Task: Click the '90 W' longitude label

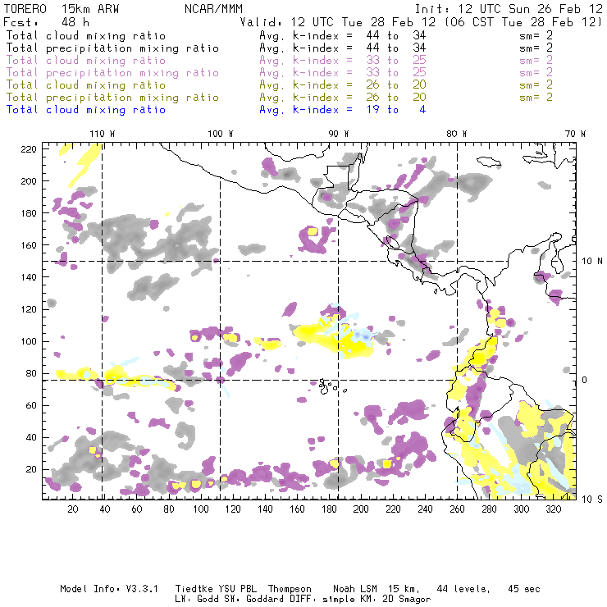Action: coord(339,134)
